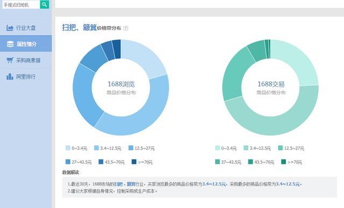
Task: Click the largest green segment of 1688交易 chart
Action: point(276,125)
